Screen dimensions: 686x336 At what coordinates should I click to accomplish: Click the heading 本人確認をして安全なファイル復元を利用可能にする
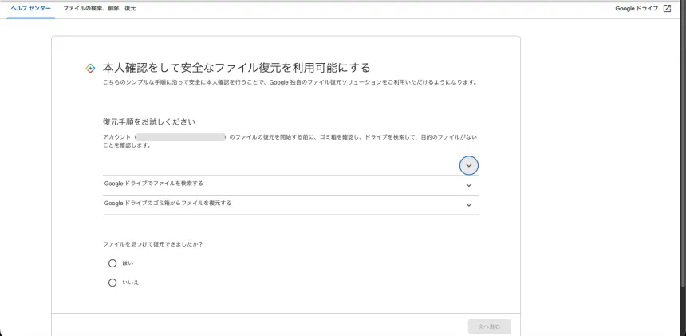pyautogui.click(x=237, y=68)
